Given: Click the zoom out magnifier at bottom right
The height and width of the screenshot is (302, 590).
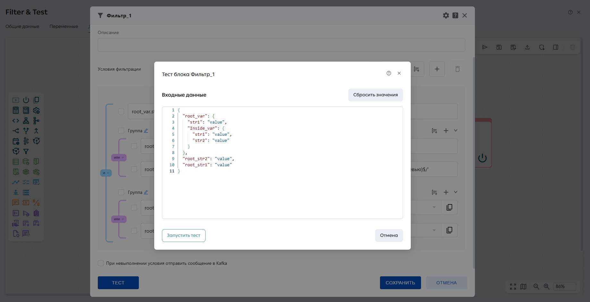Looking at the screenshot, I should click(536, 287).
